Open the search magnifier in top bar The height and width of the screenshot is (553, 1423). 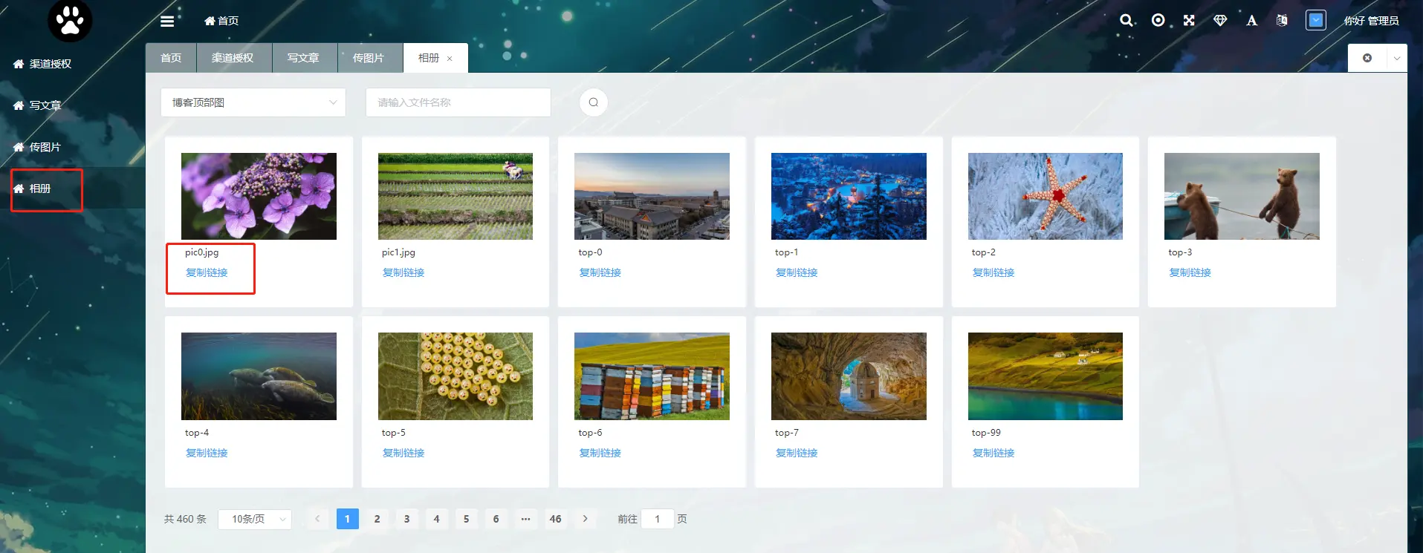[1127, 21]
